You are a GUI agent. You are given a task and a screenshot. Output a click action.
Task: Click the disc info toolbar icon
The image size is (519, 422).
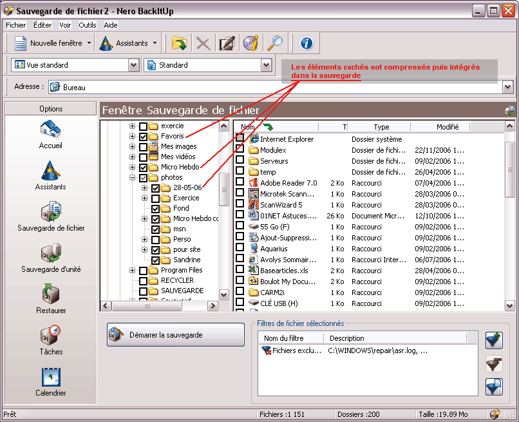coord(251,43)
